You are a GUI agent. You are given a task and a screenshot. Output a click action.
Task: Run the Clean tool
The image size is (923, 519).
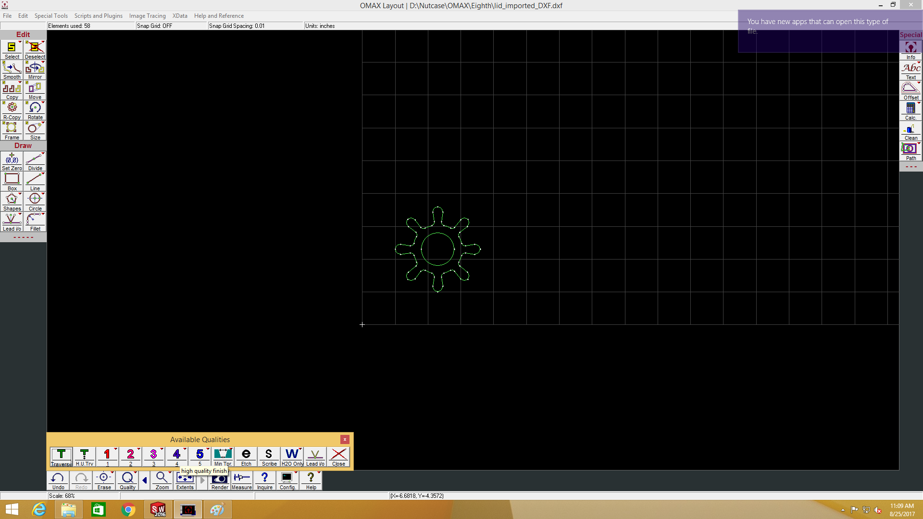point(911,131)
